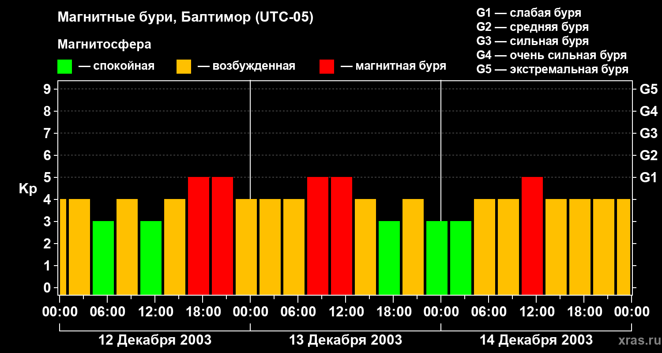Click the G5 label on right axis

[x=648, y=90]
